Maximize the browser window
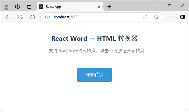The width and height of the screenshot is (189, 112). (x=170, y=6)
